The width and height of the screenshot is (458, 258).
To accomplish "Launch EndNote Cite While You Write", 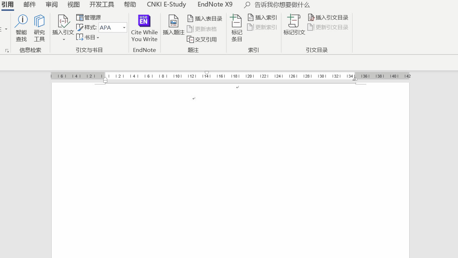I will click(144, 29).
